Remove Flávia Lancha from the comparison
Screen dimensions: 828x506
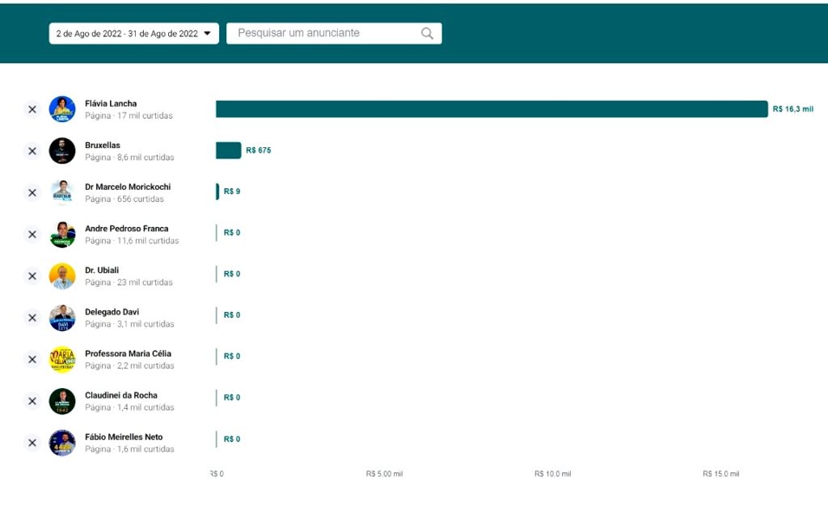coord(32,109)
